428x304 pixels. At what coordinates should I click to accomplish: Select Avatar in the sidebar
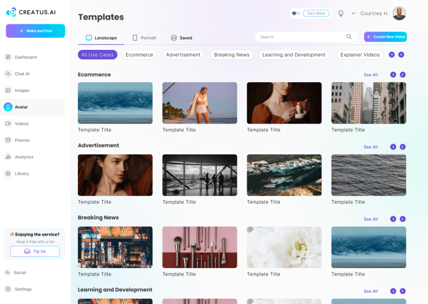pyautogui.click(x=32, y=107)
